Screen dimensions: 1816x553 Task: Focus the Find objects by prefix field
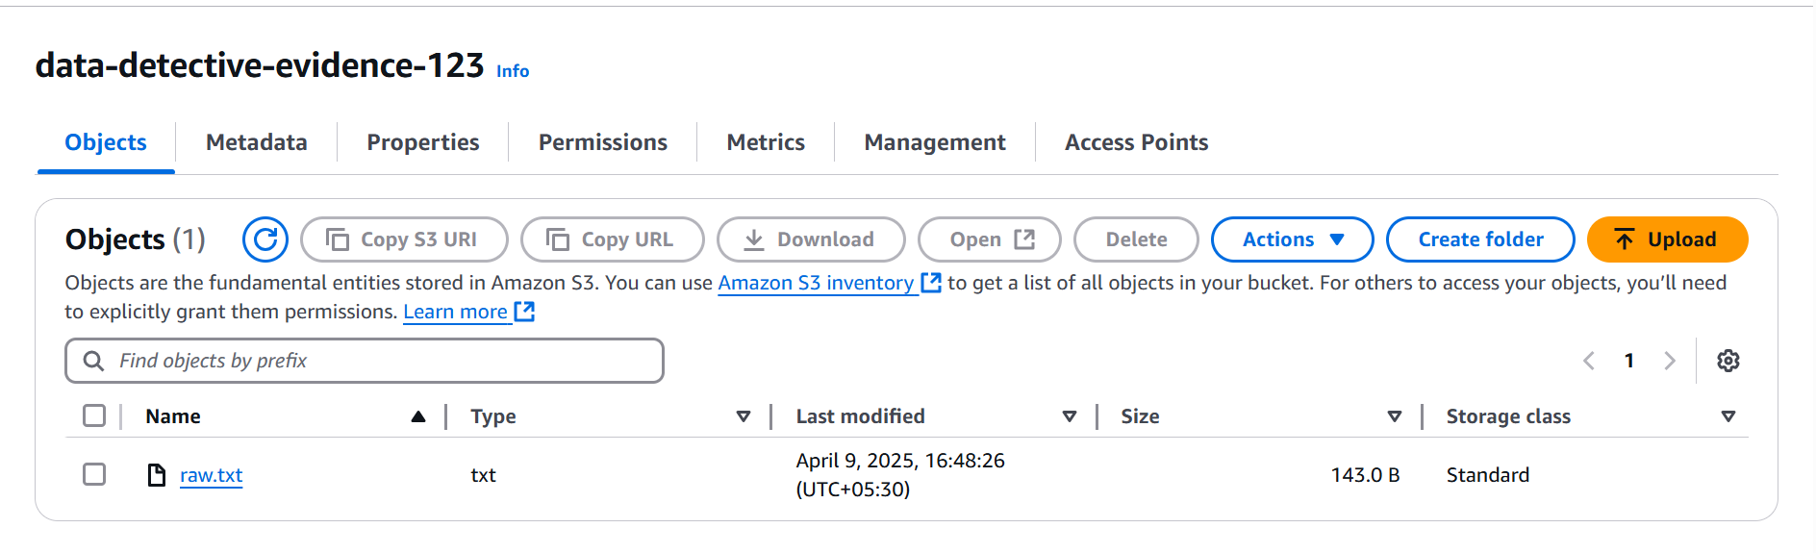[365, 361]
